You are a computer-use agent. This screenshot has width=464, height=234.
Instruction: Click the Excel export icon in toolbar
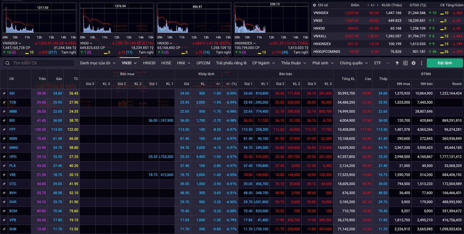click(x=405, y=63)
